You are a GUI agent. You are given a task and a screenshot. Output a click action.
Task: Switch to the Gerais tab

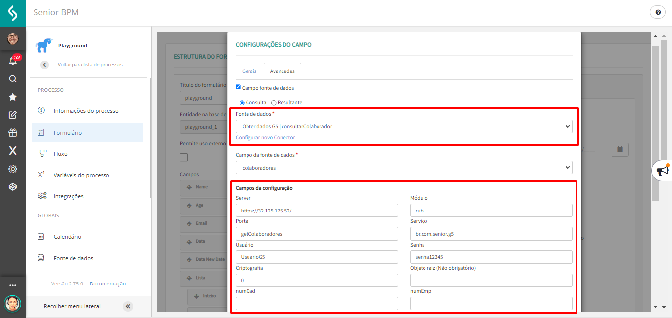[x=249, y=71]
